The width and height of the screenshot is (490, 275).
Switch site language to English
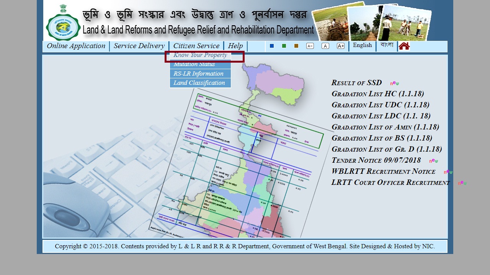[x=362, y=45]
